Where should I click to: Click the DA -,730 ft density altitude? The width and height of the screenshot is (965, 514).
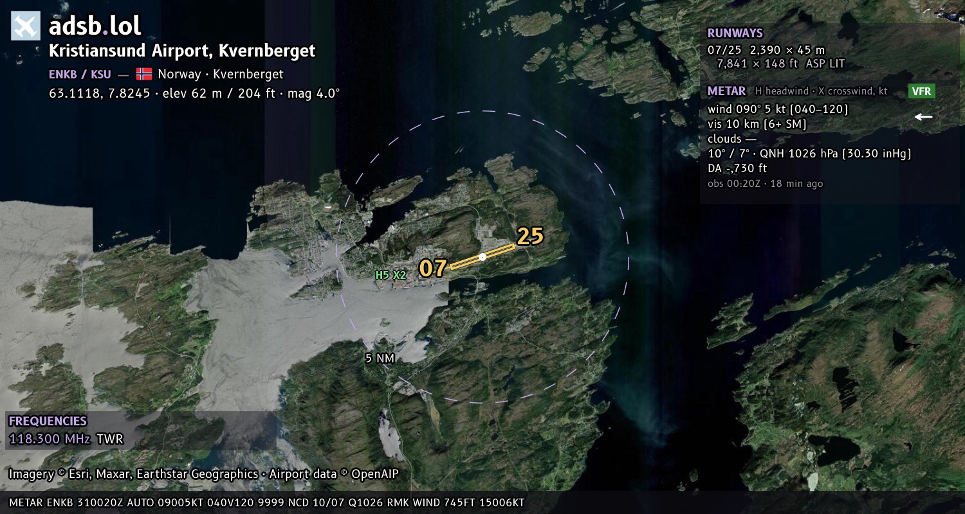pyautogui.click(x=737, y=168)
